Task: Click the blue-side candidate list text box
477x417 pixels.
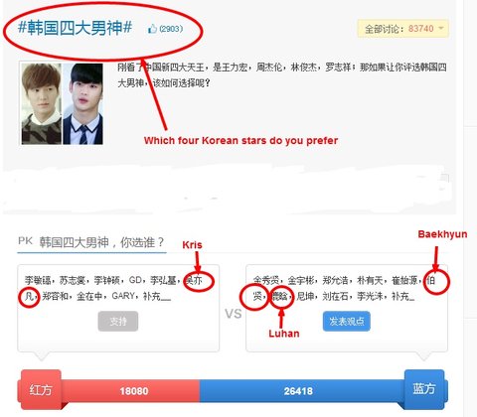Action: (347, 309)
